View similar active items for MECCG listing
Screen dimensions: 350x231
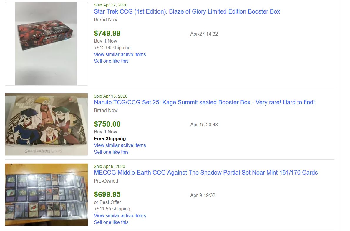(x=120, y=216)
